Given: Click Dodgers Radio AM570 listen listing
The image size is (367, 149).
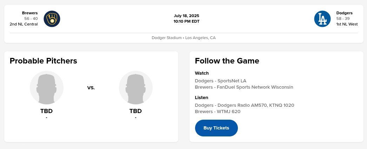Looking at the screenshot, I should [x=245, y=105].
